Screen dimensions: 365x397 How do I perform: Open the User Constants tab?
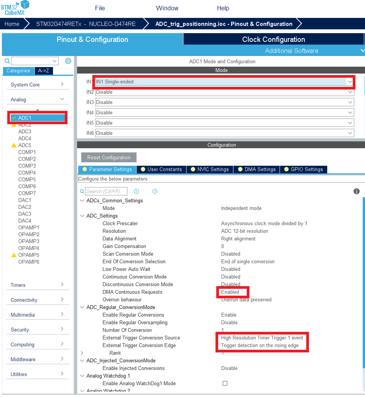tap(161, 170)
